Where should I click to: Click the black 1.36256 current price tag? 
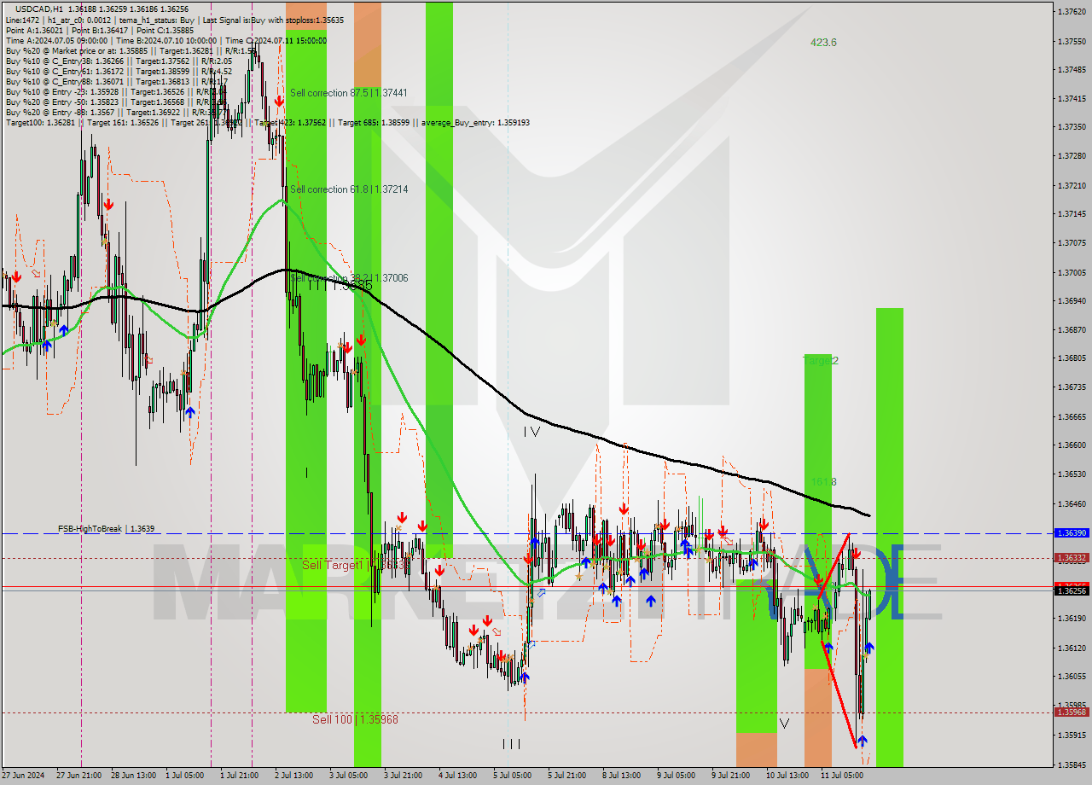(x=1072, y=590)
